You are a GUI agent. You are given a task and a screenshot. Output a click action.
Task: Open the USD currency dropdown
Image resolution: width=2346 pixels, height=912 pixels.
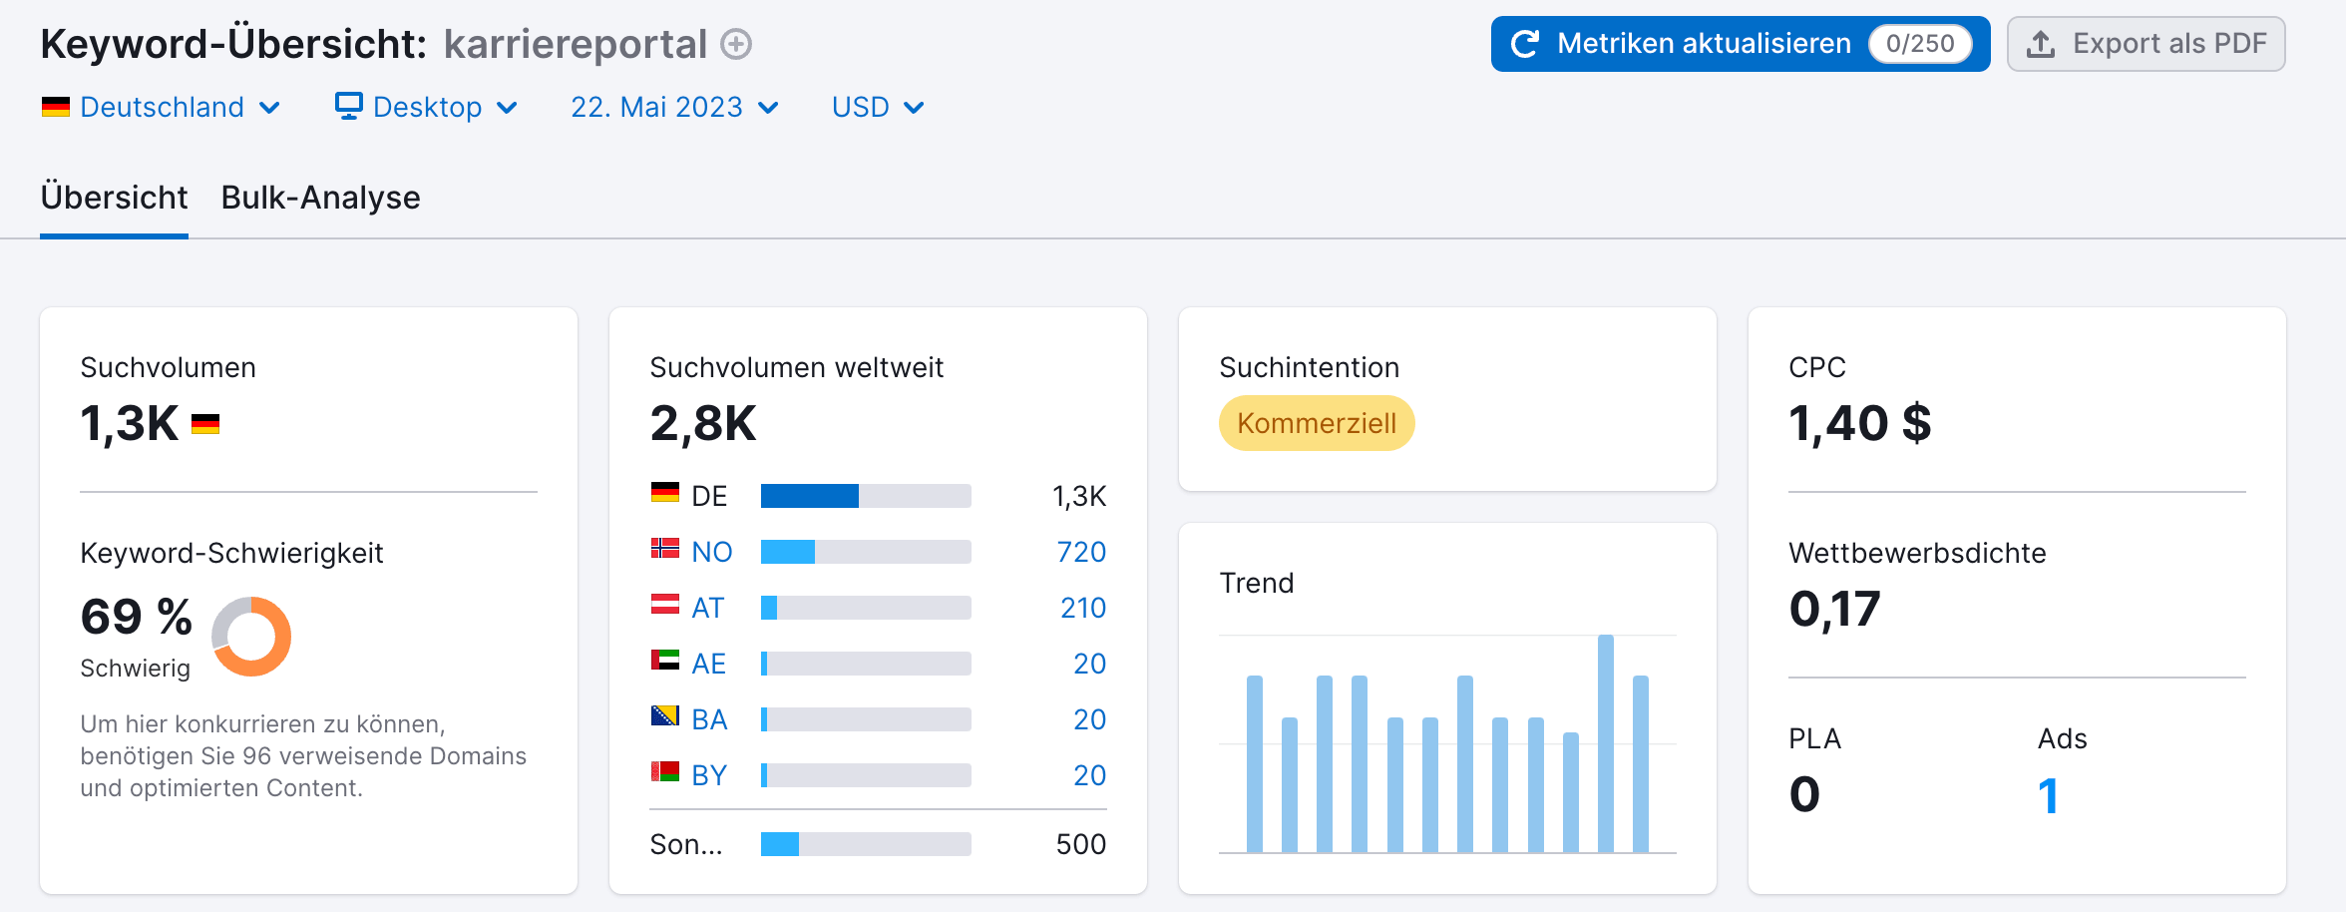pos(878,107)
